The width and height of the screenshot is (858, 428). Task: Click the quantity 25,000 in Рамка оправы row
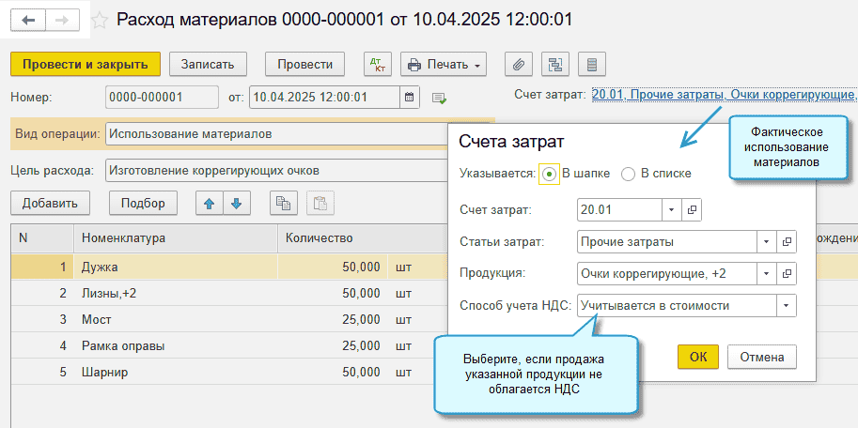(x=361, y=346)
